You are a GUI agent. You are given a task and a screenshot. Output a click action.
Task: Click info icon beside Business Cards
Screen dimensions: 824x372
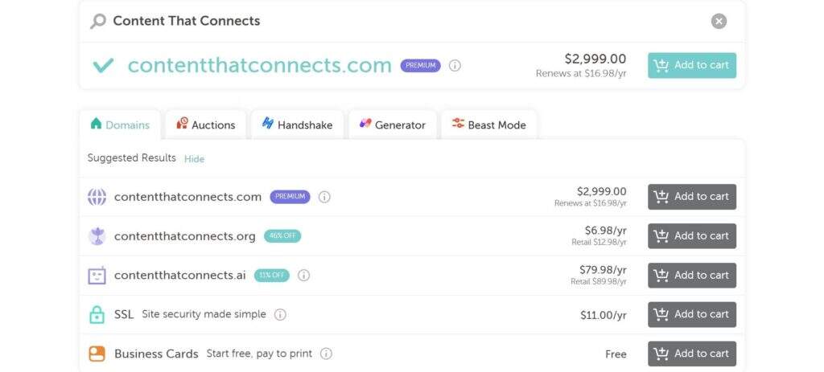(x=326, y=354)
